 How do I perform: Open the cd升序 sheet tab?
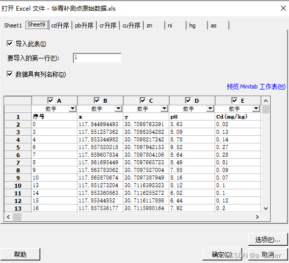(60, 25)
